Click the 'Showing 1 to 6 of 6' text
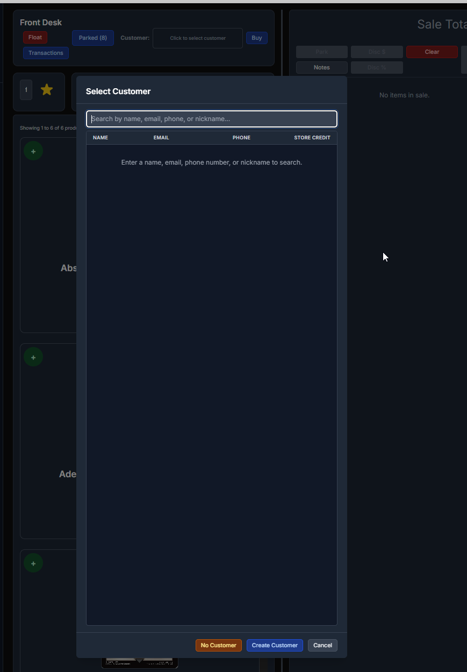Image resolution: width=467 pixels, height=672 pixels. click(48, 128)
